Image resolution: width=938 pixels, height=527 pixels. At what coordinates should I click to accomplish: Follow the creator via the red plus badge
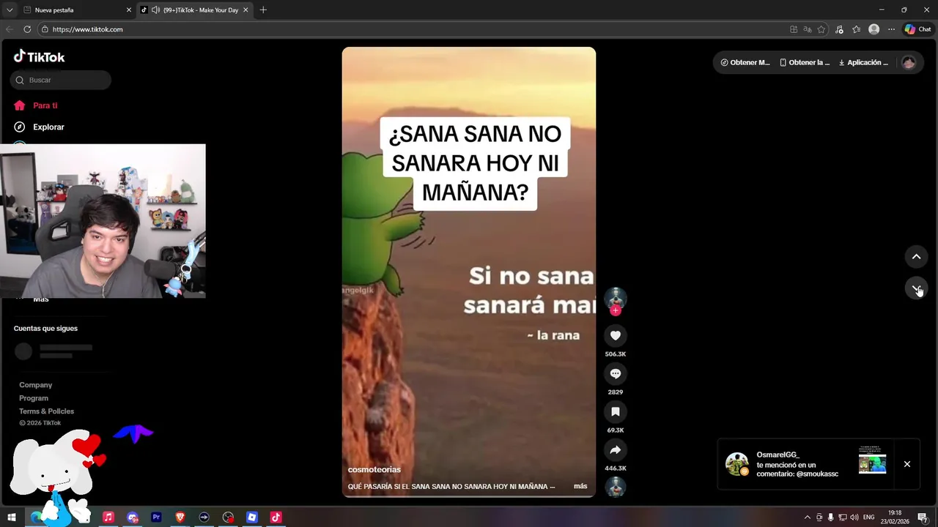pos(616,310)
